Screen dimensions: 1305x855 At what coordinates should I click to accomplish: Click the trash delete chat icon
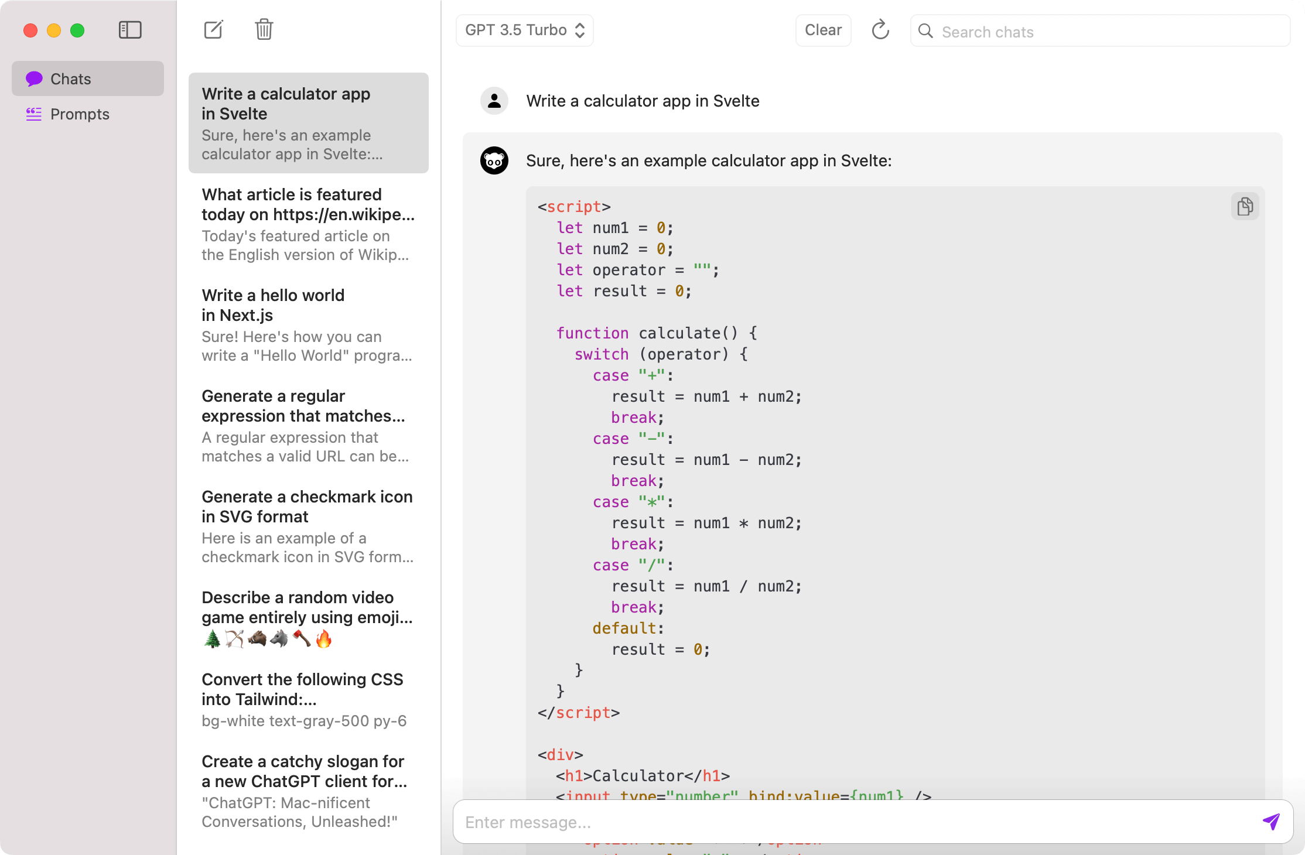click(x=264, y=30)
